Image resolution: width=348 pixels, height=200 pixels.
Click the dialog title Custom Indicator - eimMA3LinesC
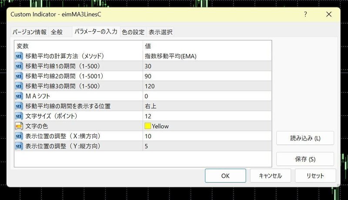pos(56,14)
